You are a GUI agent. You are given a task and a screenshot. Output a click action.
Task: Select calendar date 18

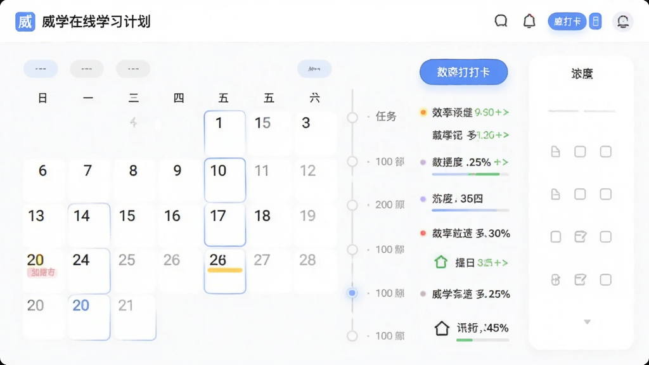[269, 225]
